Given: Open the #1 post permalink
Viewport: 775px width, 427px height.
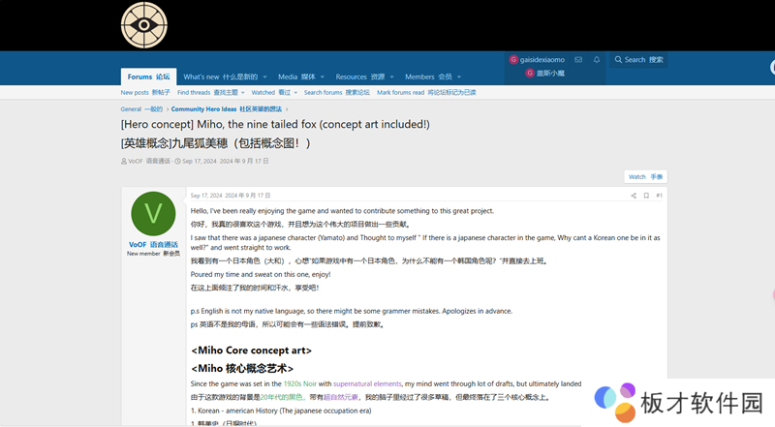Looking at the screenshot, I should 660,196.
